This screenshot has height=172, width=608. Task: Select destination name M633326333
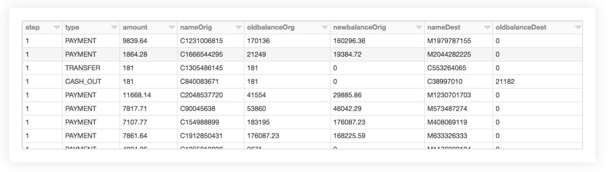[x=447, y=136]
